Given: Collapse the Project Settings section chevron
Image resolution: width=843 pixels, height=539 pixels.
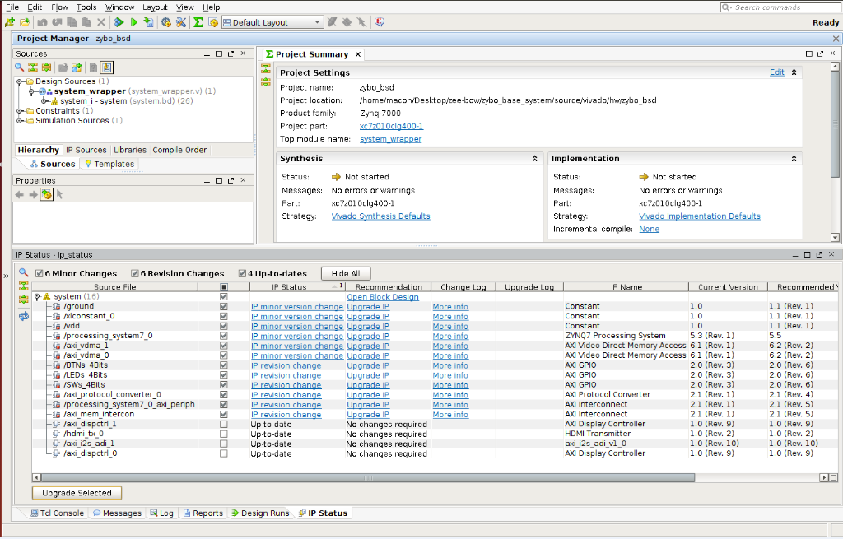Looking at the screenshot, I should coord(794,72).
